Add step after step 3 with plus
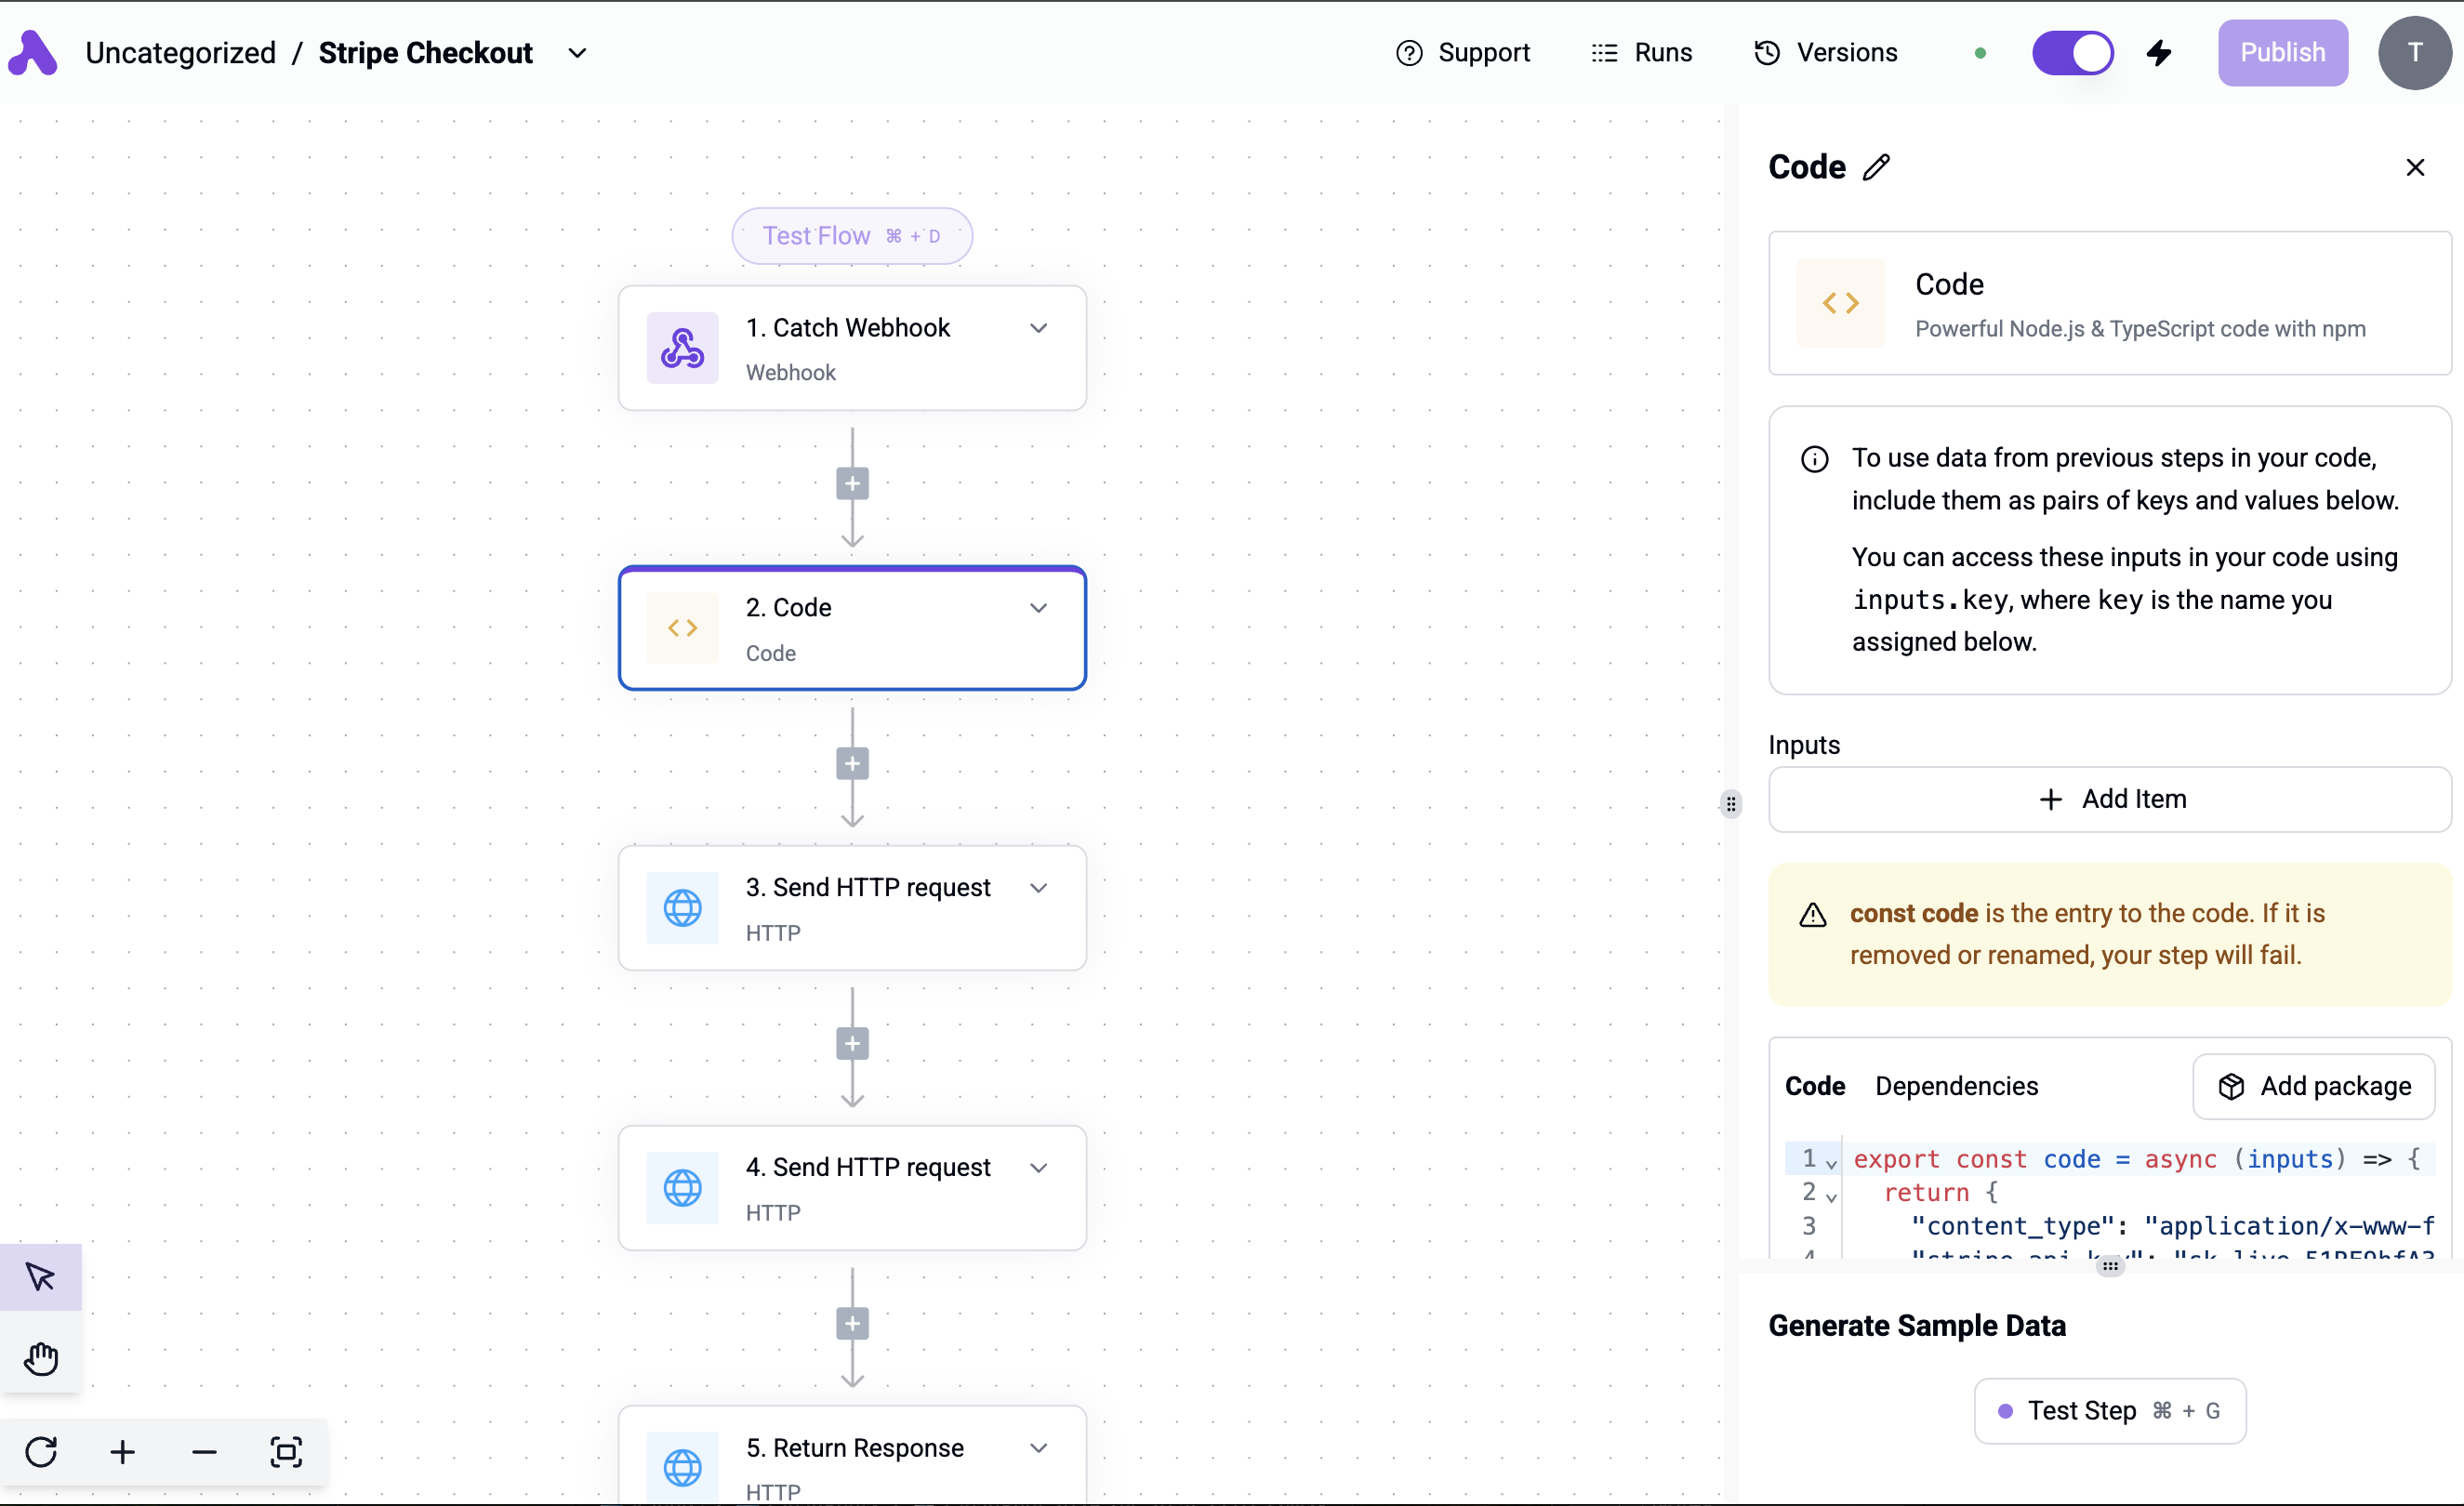The width and height of the screenshot is (2464, 1506). coord(852,1044)
